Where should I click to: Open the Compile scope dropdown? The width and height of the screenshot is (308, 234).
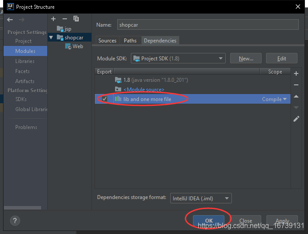point(274,99)
